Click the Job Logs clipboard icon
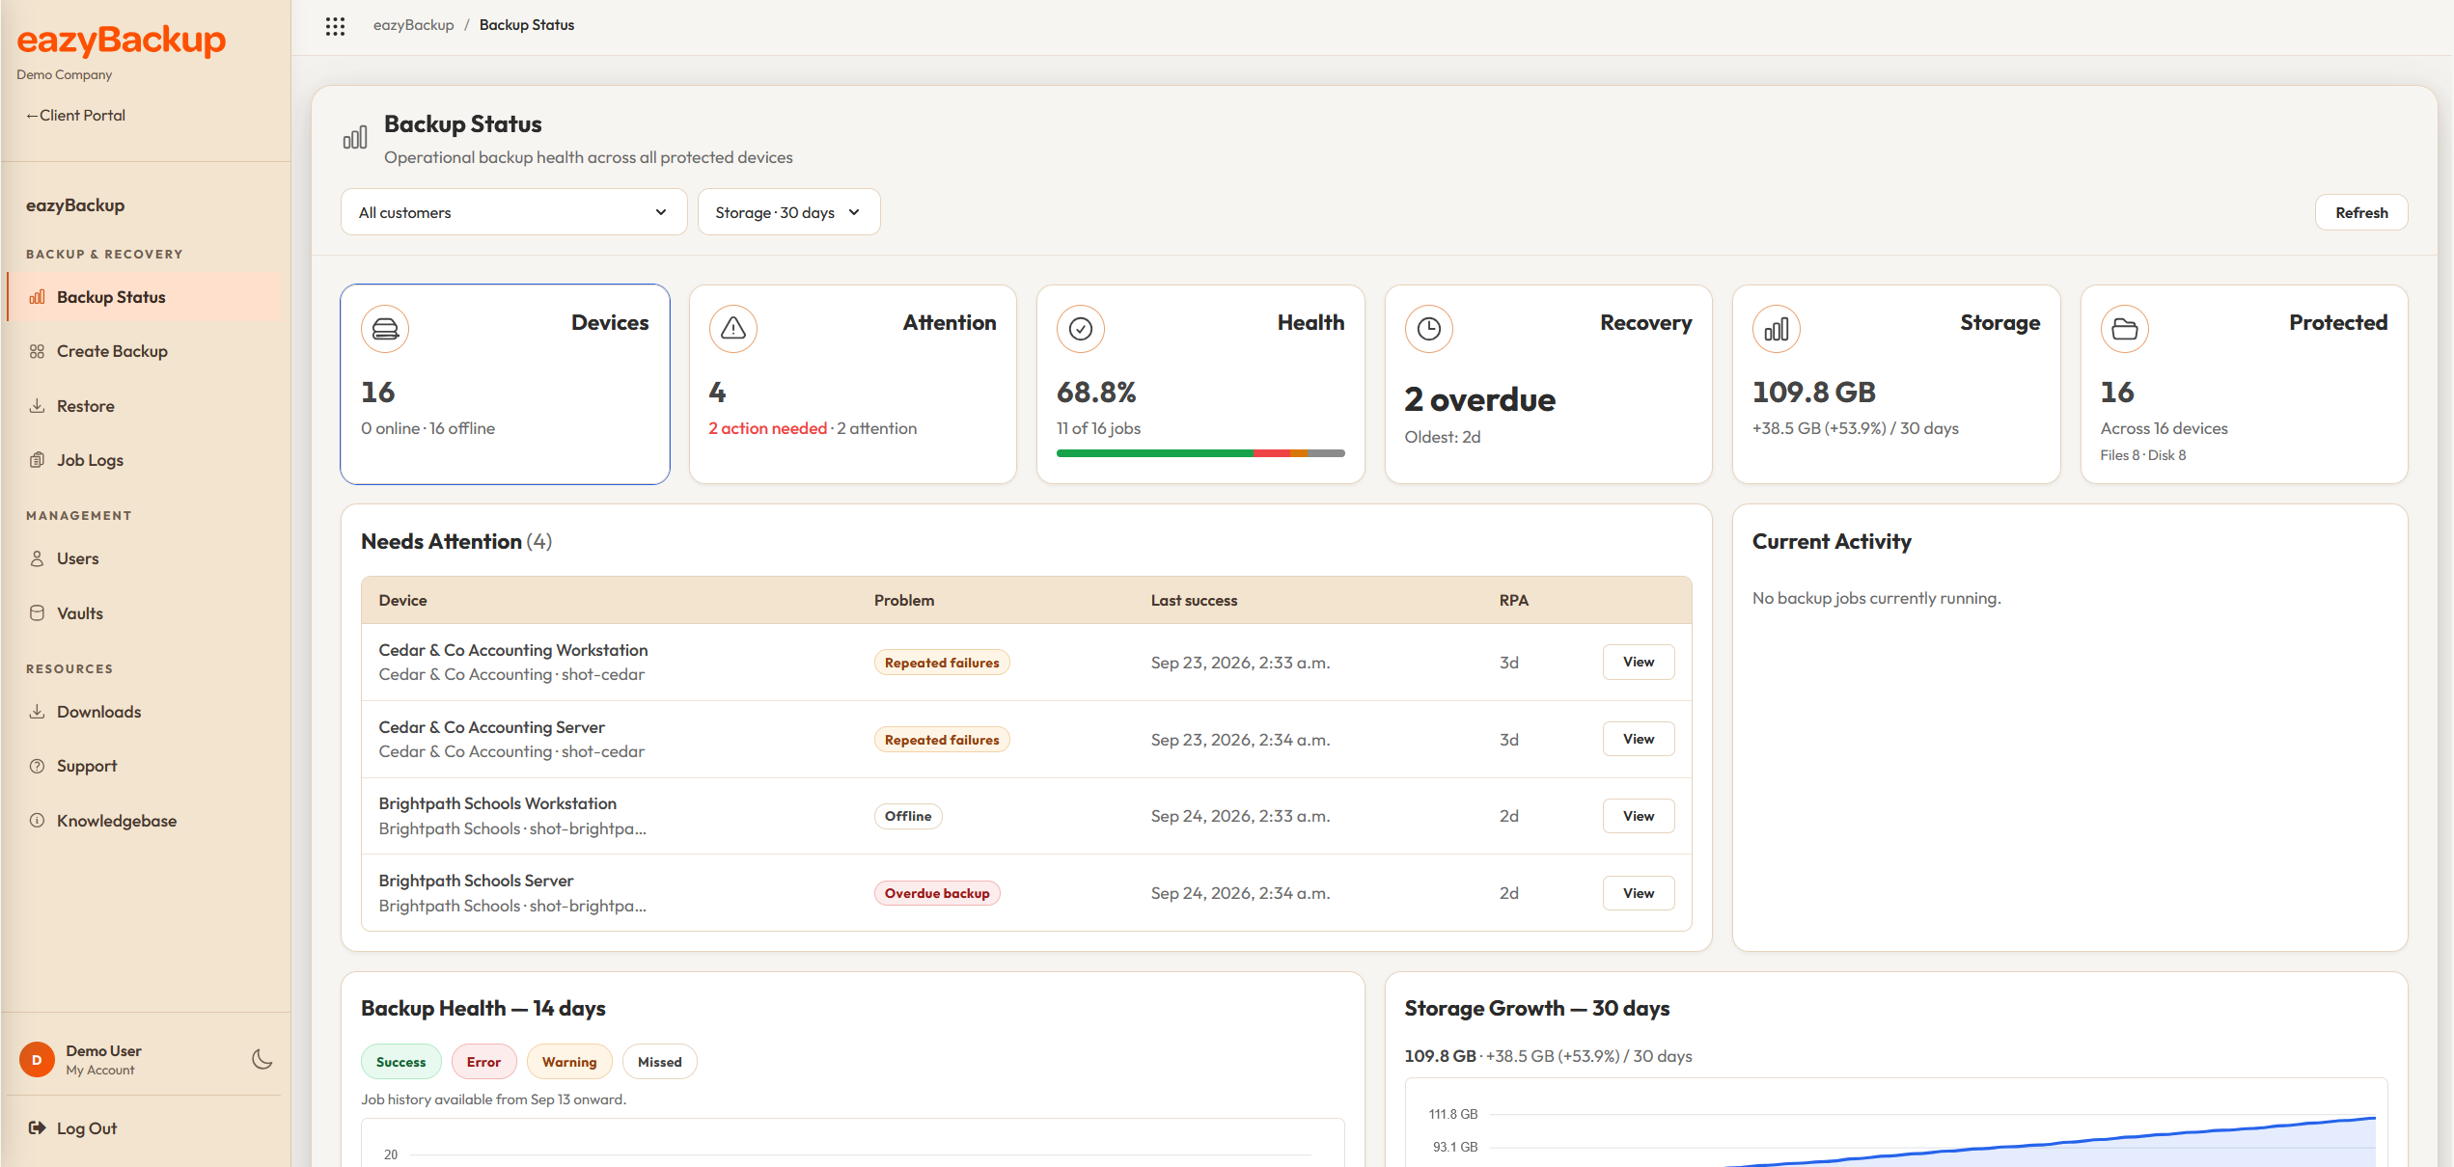The image size is (2454, 1167). click(x=38, y=460)
